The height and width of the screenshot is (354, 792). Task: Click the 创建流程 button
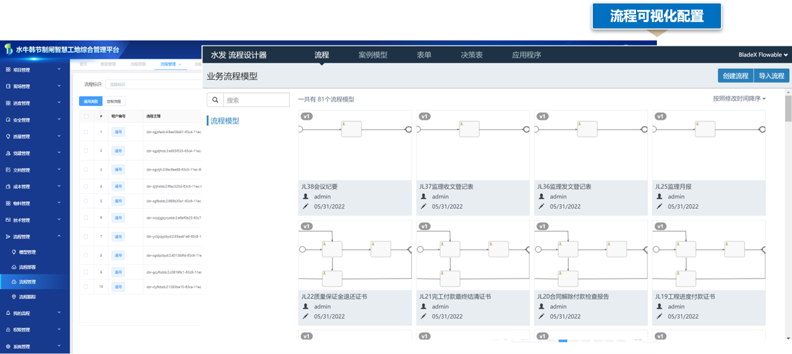pos(735,76)
